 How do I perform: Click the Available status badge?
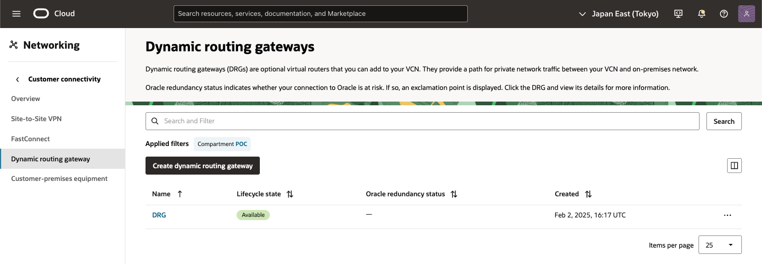point(253,215)
